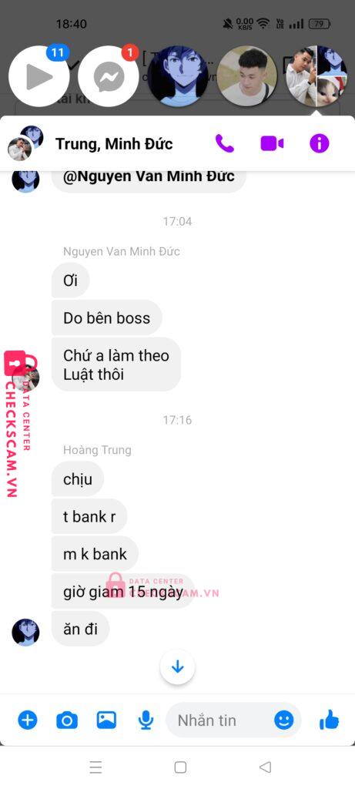Tap the Android back navigation triangle
Image resolution: width=355 pixels, height=789 pixels.
coord(265,767)
